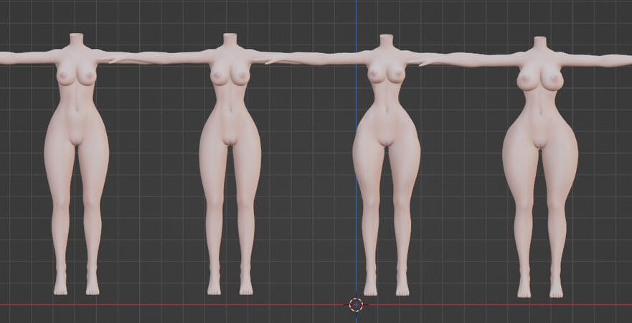
Task: Click the rightmost model's foot on the right side
Action: click(556, 290)
